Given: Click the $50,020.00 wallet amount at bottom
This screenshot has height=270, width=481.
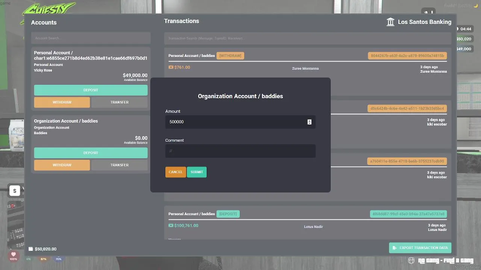Looking at the screenshot, I should [45, 249].
